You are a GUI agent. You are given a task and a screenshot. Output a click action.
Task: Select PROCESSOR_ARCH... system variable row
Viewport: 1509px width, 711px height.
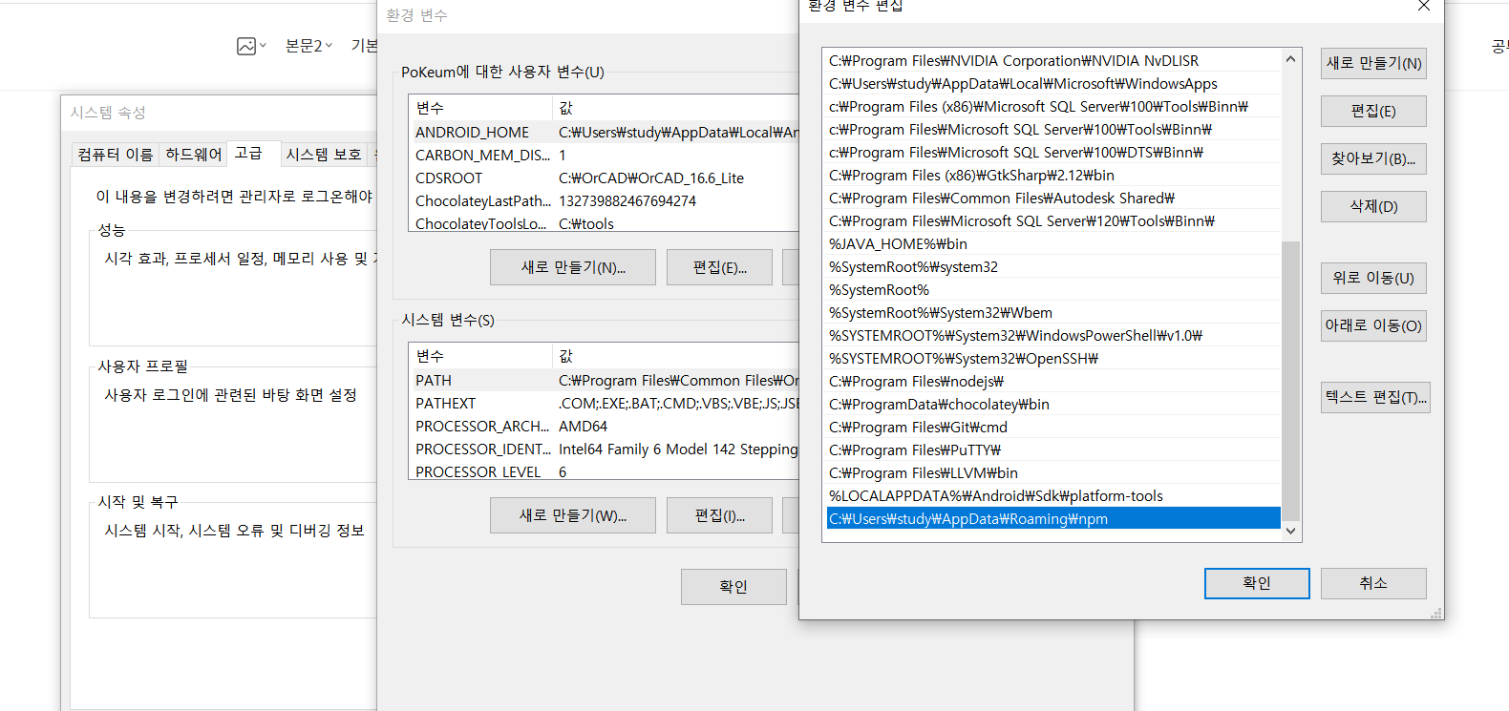pos(604,426)
